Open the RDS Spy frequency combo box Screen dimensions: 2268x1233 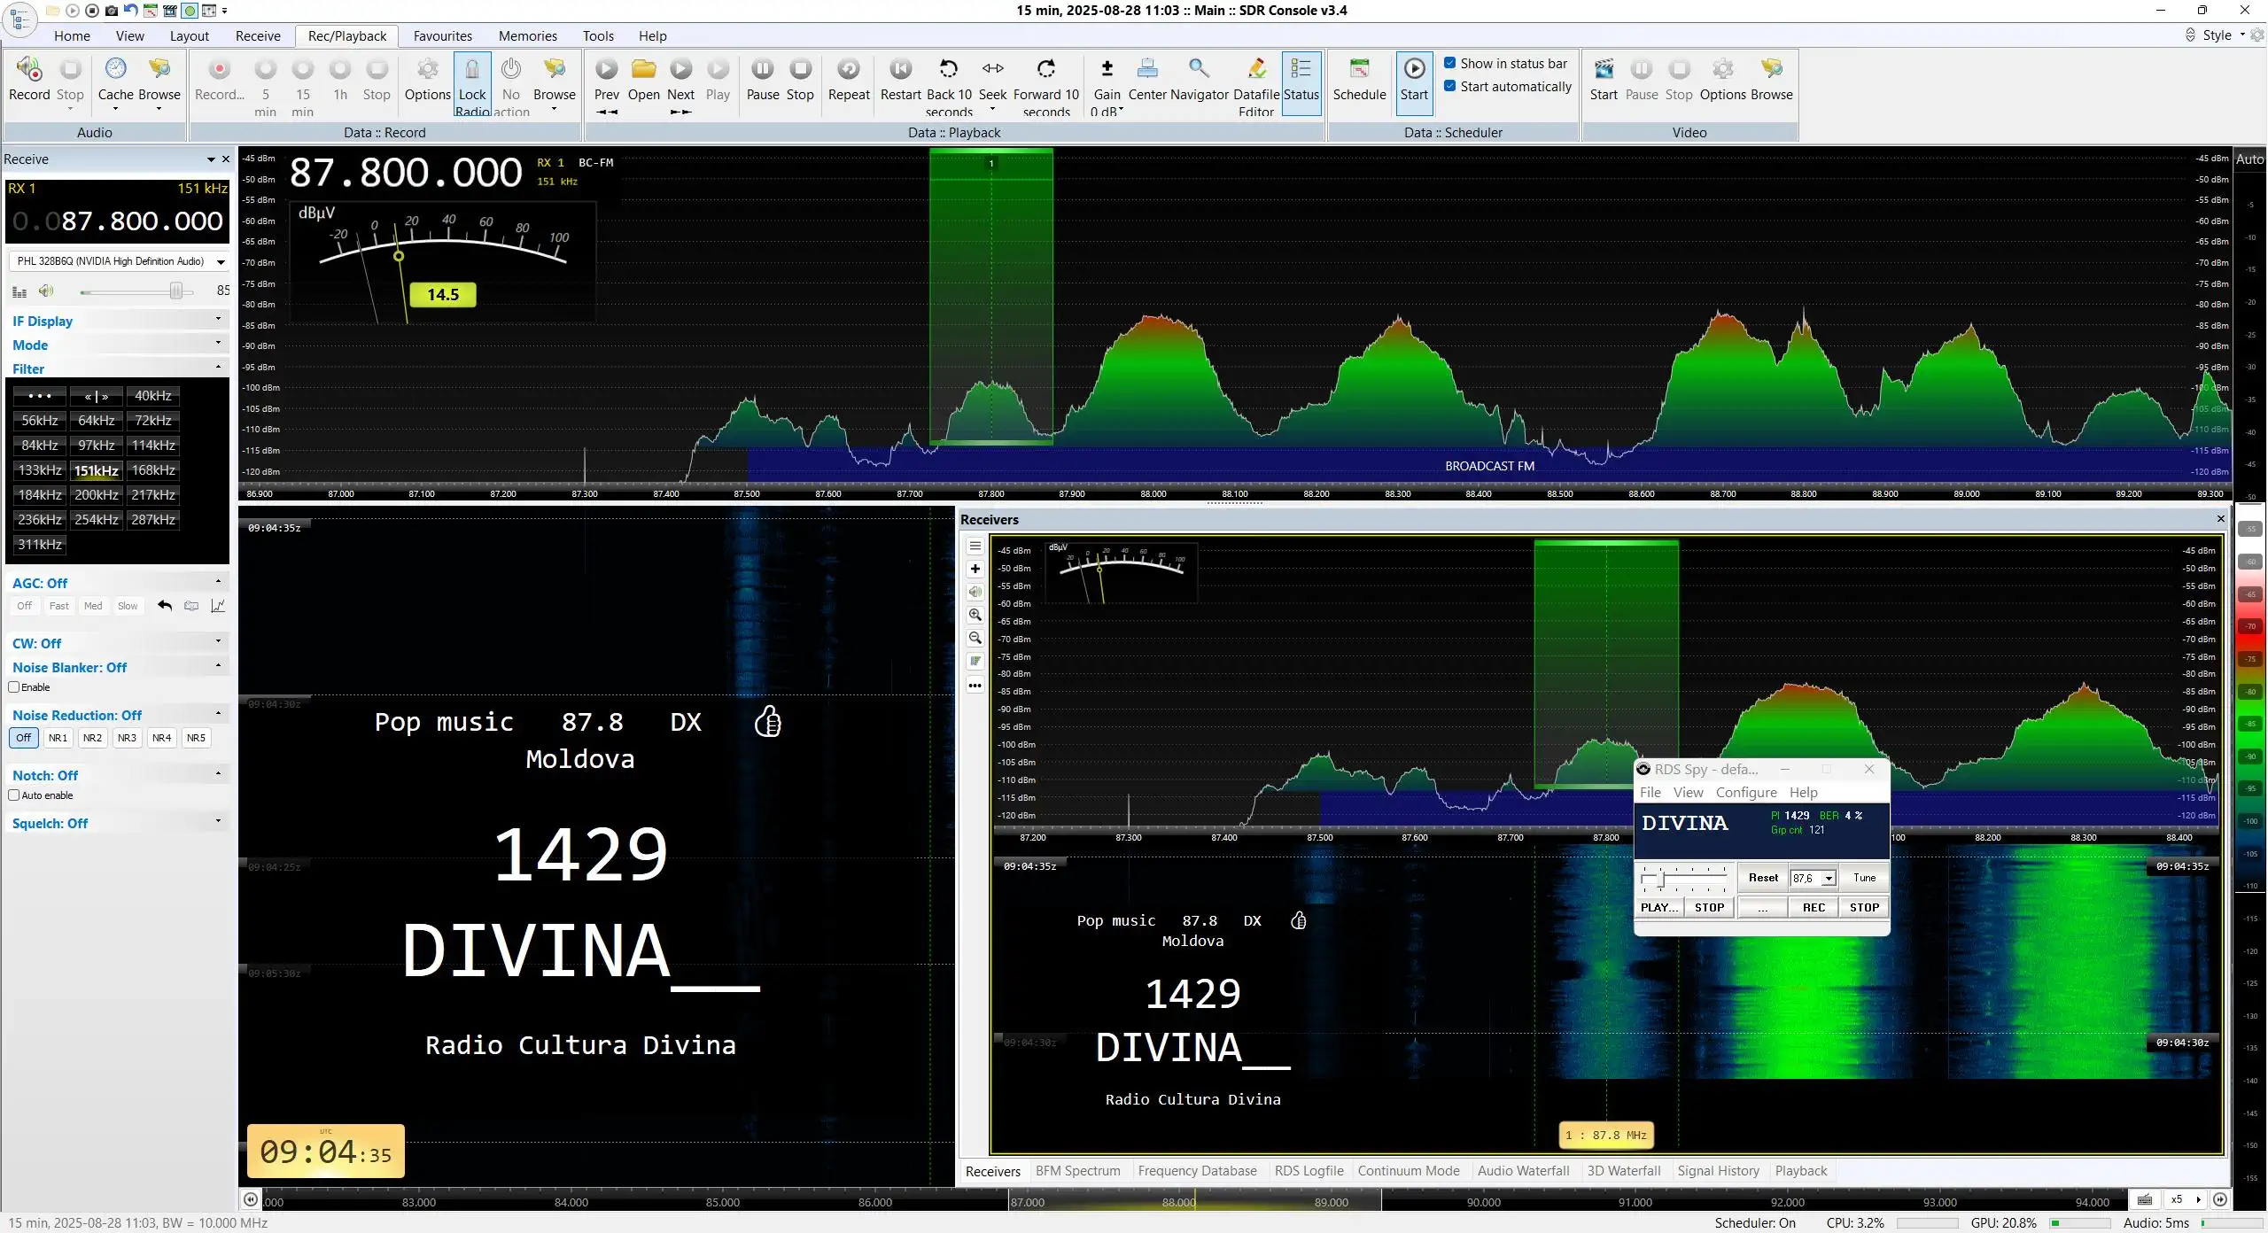[1813, 878]
